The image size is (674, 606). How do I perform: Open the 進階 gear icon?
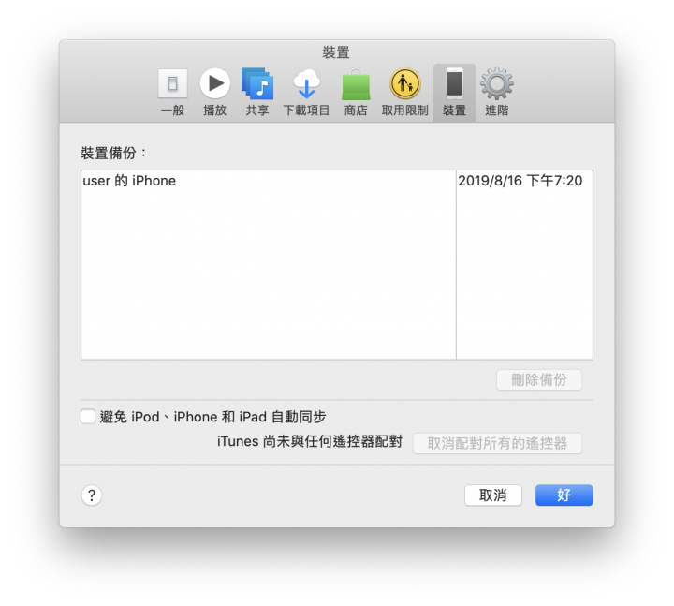(x=496, y=83)
